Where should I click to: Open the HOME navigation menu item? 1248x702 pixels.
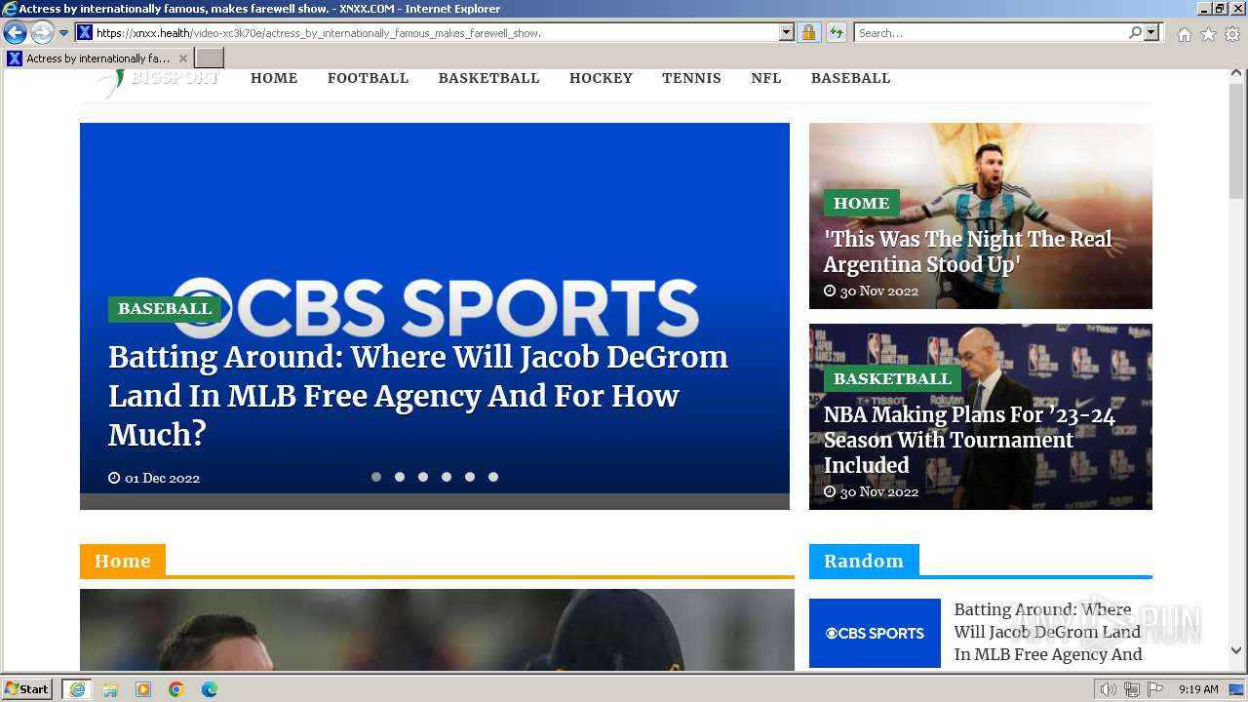click(x=274, y=78)
